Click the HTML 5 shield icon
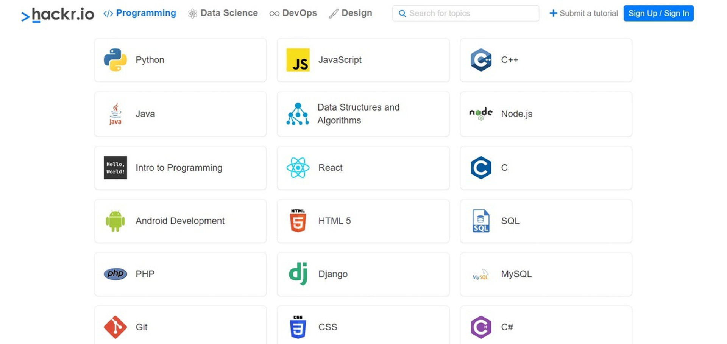This screenshot has width=727, height=344. click(x=298, y=221)
